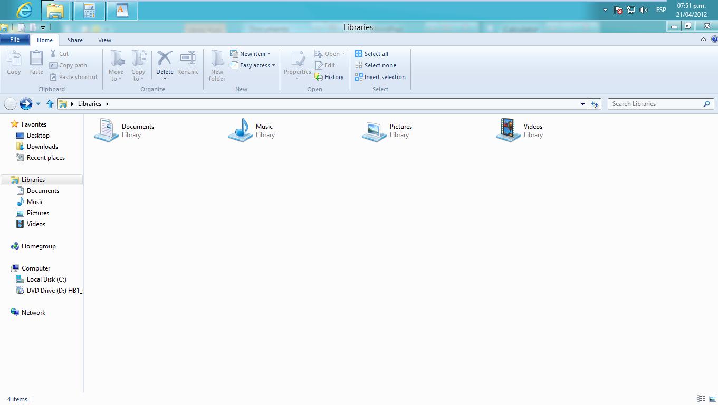Refresh the address bar location
718x405 pixels.
pos(595,104)
